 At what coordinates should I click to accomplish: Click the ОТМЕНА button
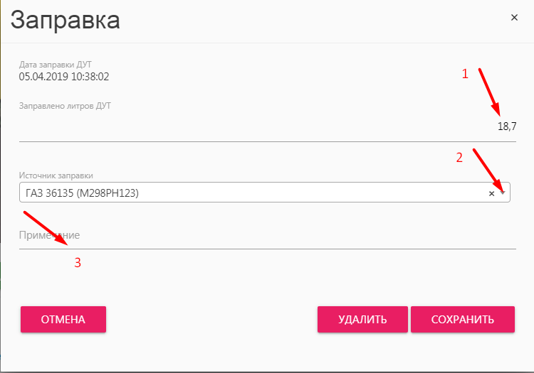tap(63, 319)
